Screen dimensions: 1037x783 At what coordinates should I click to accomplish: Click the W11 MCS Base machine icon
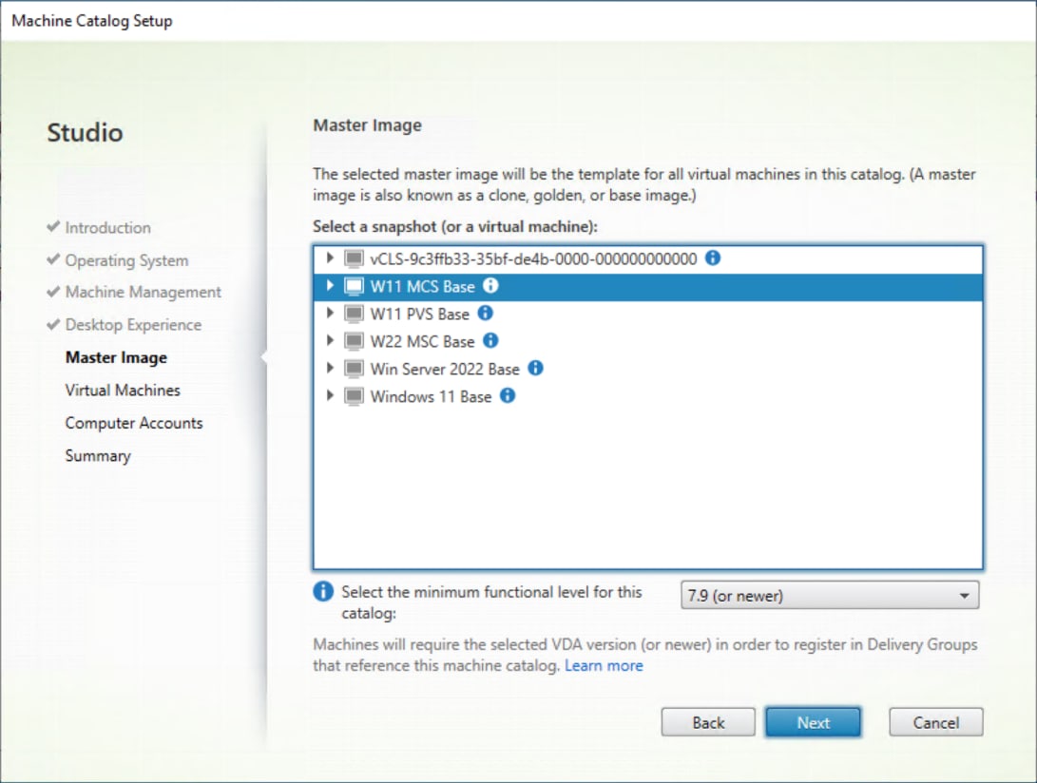354,286
